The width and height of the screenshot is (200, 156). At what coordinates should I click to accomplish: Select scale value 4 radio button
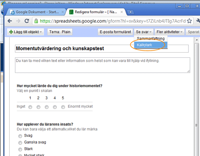[x=55, y=107]
